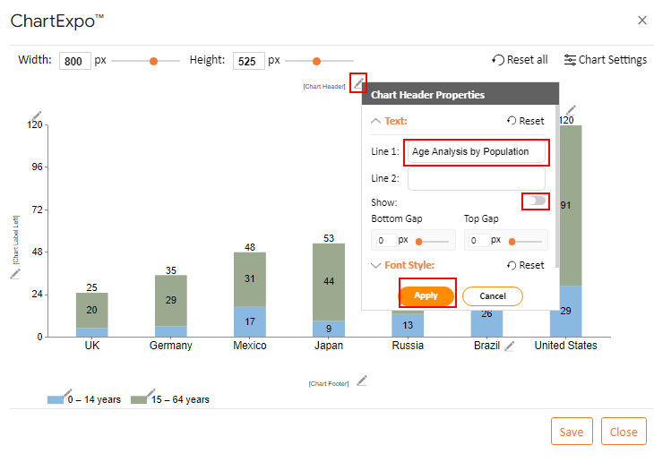Click the empty Line 2 text field
This screenshot has width=654, height=462.
[477, 178]
